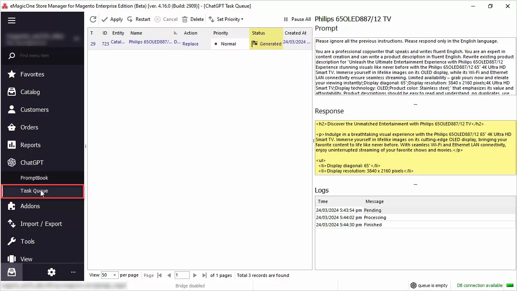Viewport: 517px width, 291px height.
Task: Open PromptBook submenu item
Action: 42,178
